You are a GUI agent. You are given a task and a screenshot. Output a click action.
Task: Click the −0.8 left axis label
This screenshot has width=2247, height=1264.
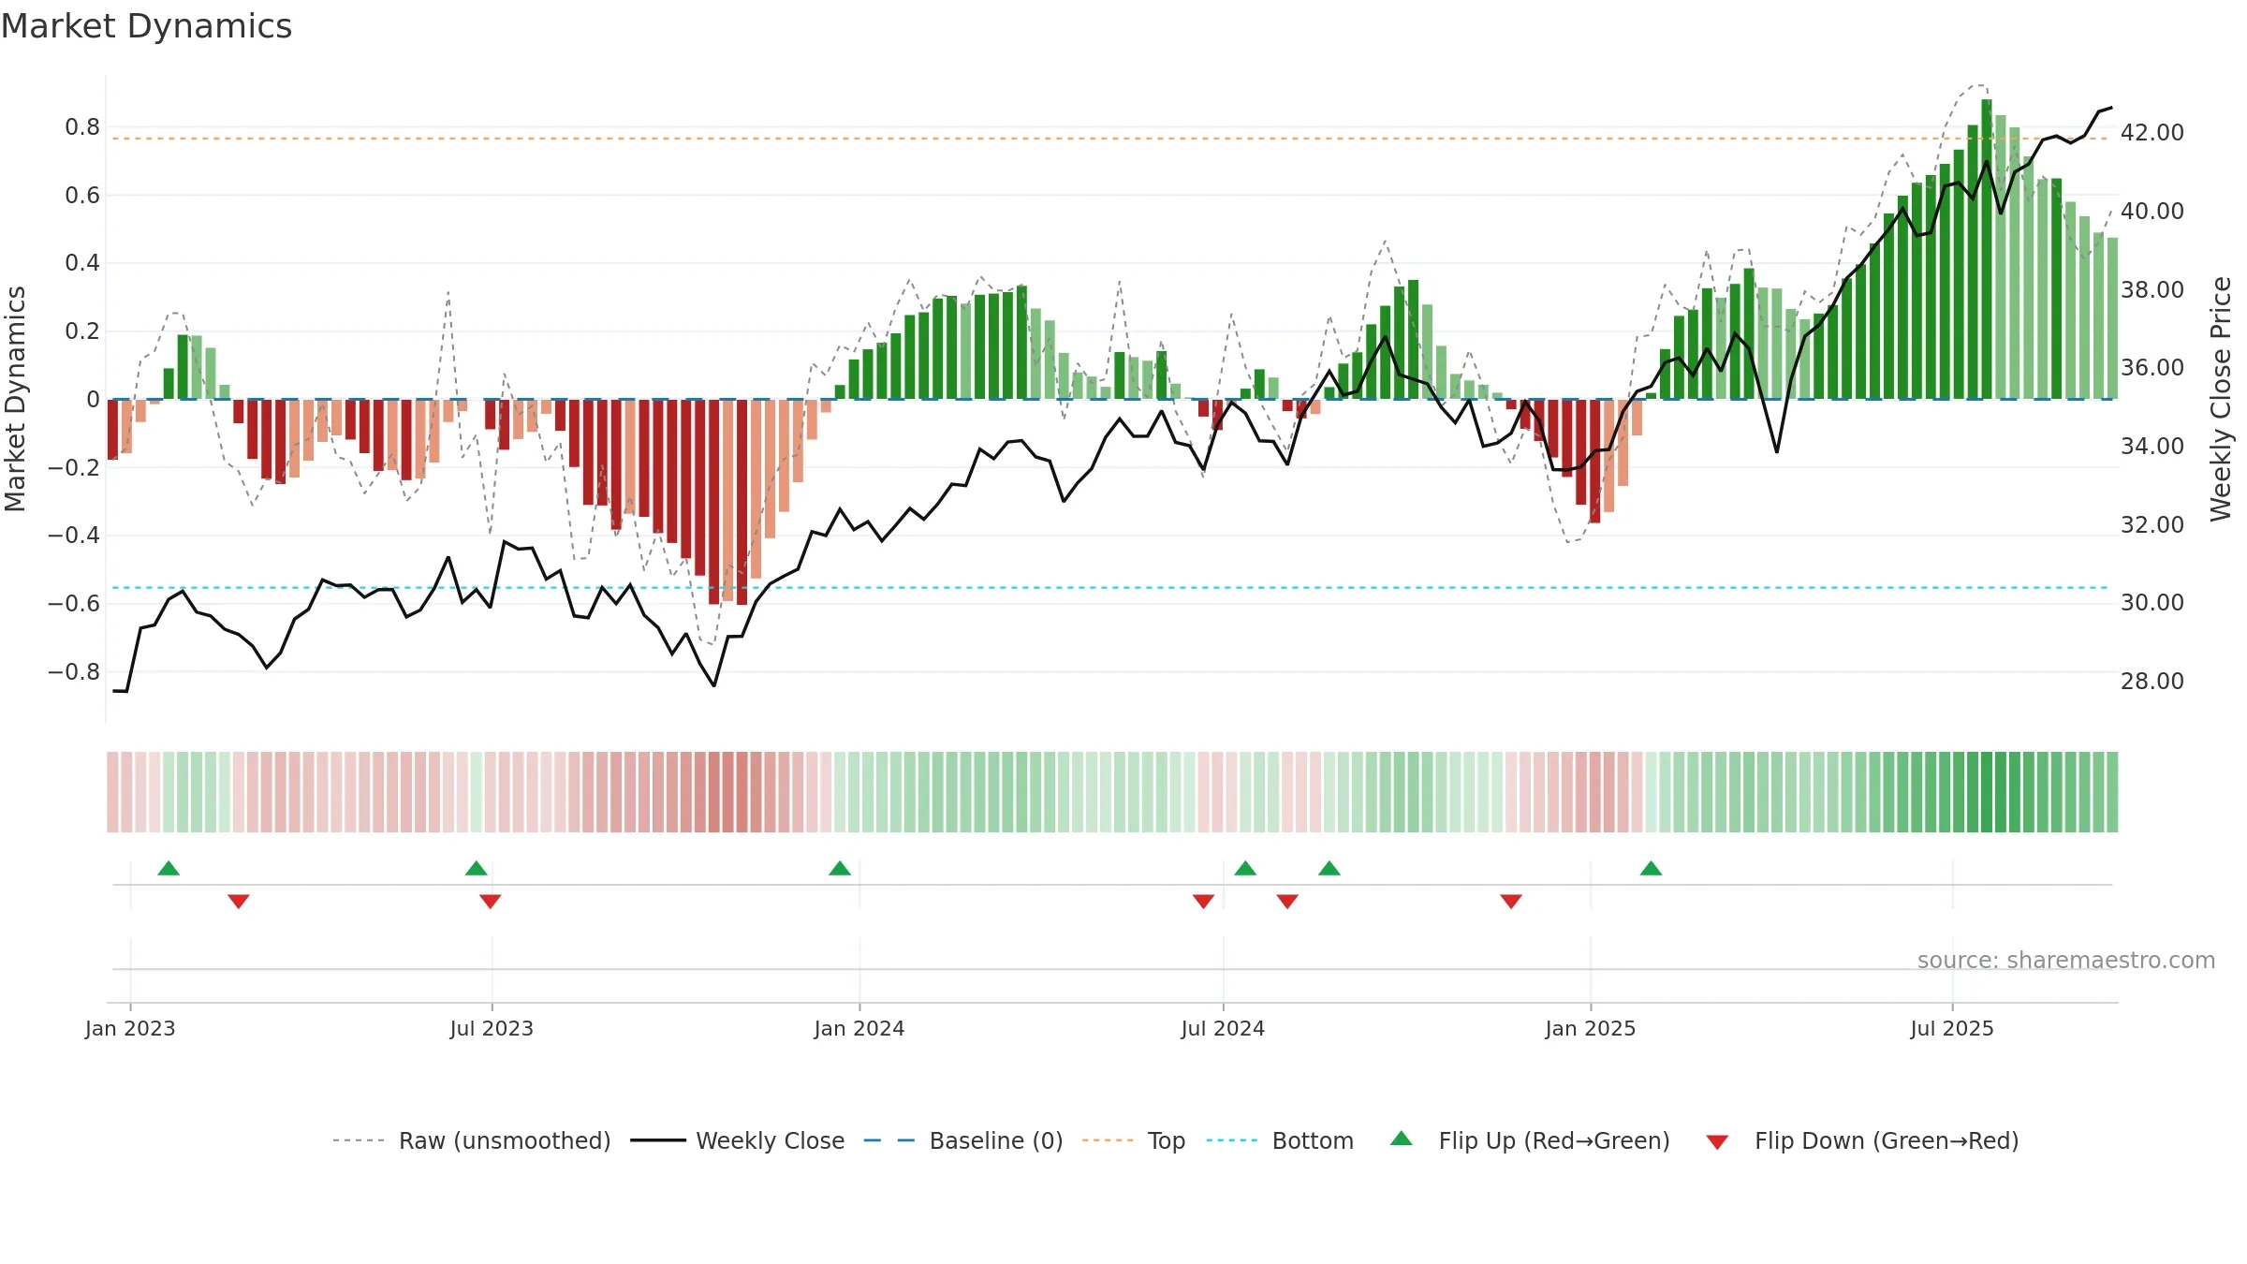click(74, 672)
